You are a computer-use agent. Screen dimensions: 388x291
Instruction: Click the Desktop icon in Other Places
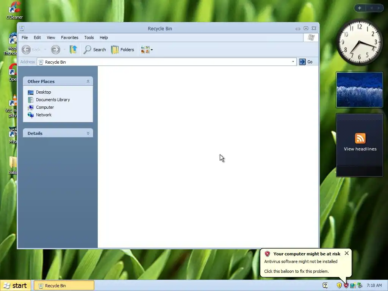(31, 92)
